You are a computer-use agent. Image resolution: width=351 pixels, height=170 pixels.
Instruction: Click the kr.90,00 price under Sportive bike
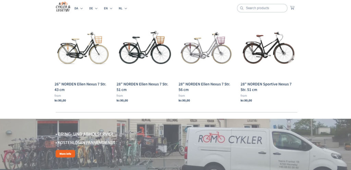[x=246, y=100]
